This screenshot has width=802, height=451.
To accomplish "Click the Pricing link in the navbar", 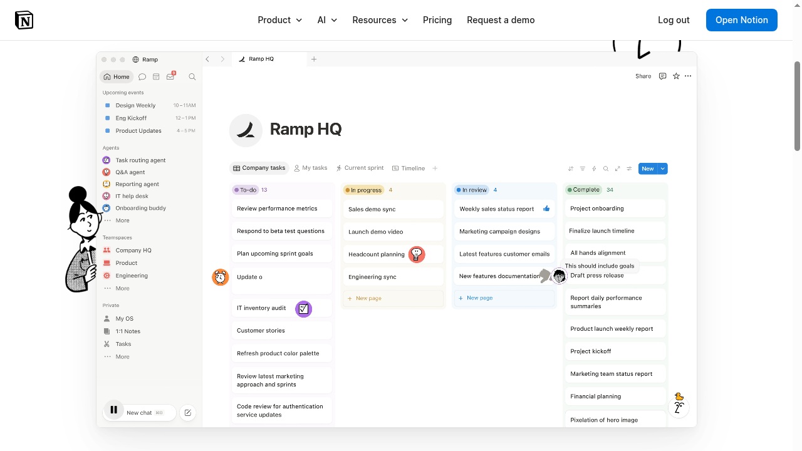I will 437,20.
